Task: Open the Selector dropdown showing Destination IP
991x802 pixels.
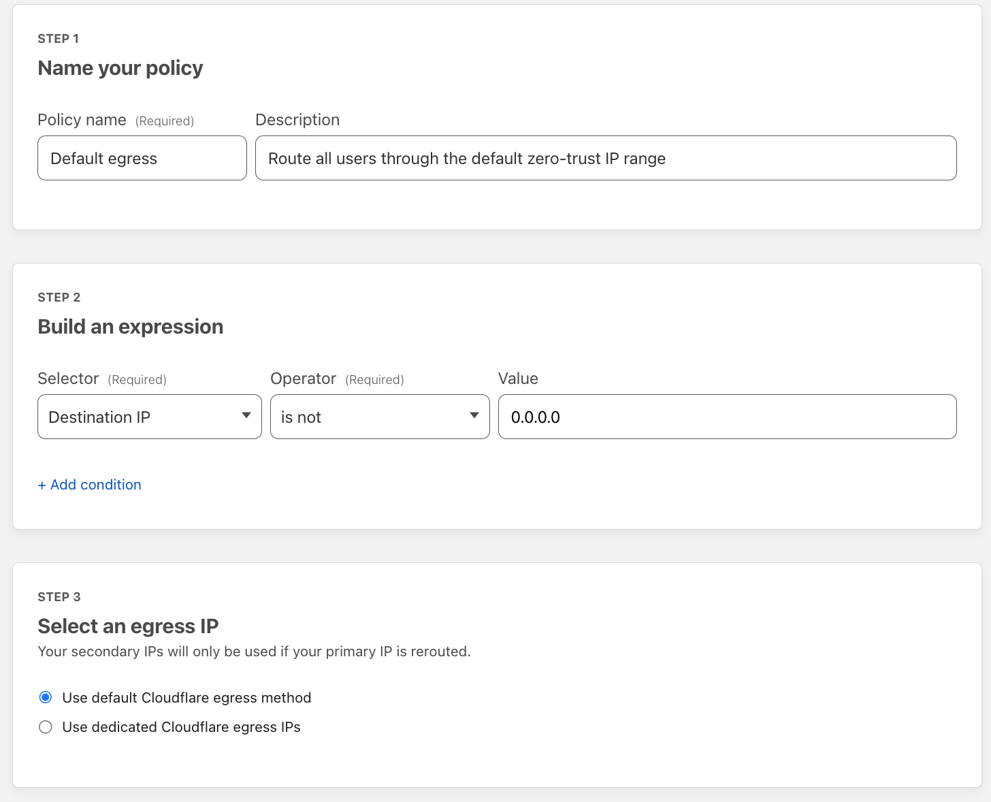Action: click(x=149, y=417)
